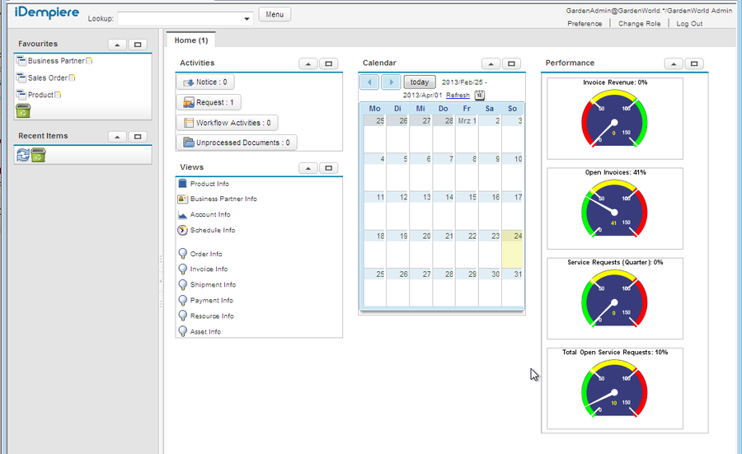This screenshot has width=742, height=454.
Task: Maximize the Performance panel
Action: pyautogui.click(x=694, y=63)
